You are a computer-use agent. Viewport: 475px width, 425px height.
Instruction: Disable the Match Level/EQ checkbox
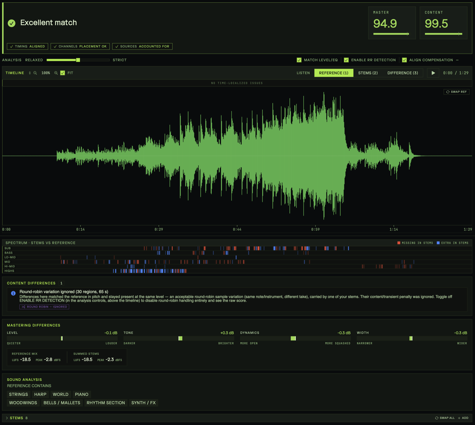299,60
